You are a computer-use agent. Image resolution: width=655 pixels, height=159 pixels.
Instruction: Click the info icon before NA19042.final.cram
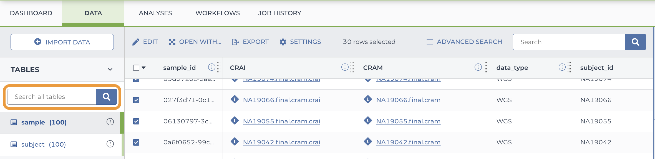click(x=368, y=142)
